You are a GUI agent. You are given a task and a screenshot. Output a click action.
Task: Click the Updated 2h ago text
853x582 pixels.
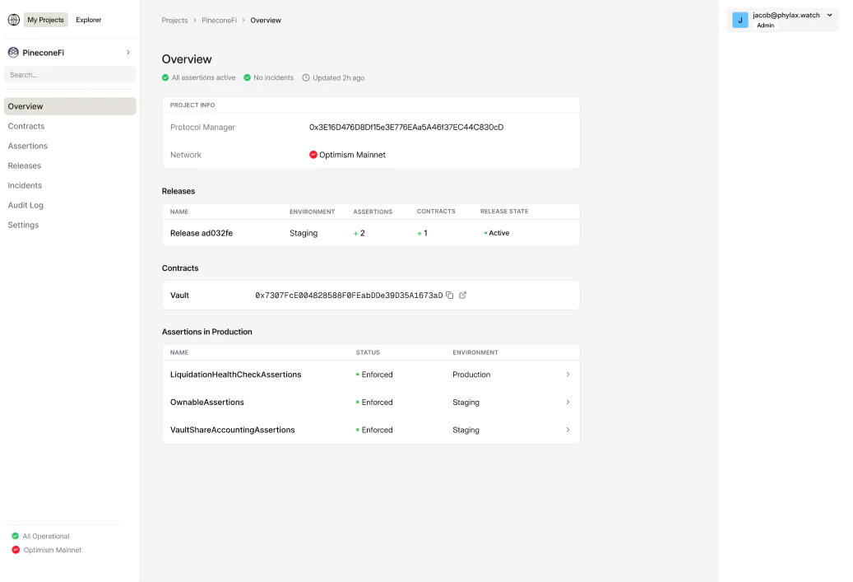tap(338, 78)
